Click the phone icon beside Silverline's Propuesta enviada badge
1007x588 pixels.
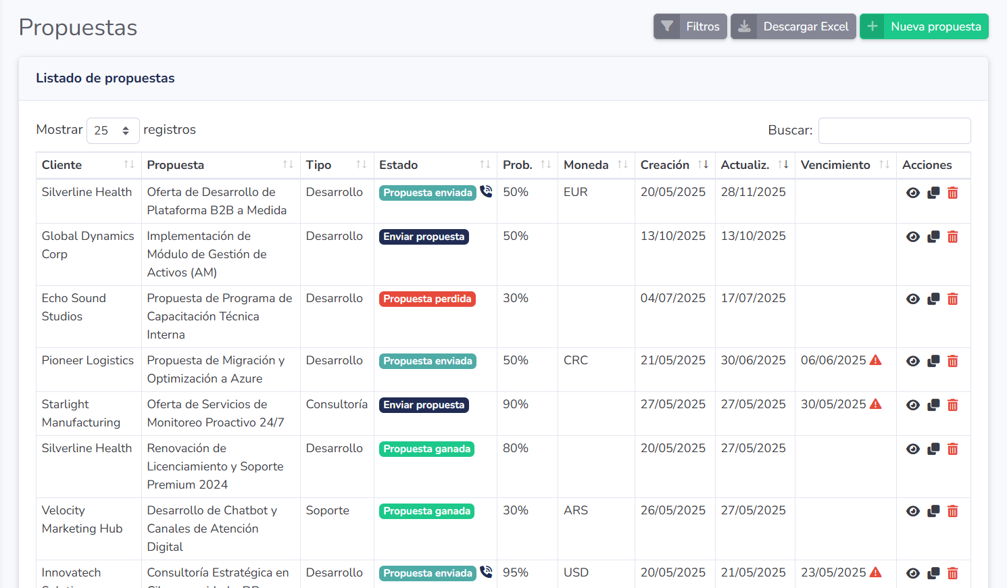pos(486,192)
